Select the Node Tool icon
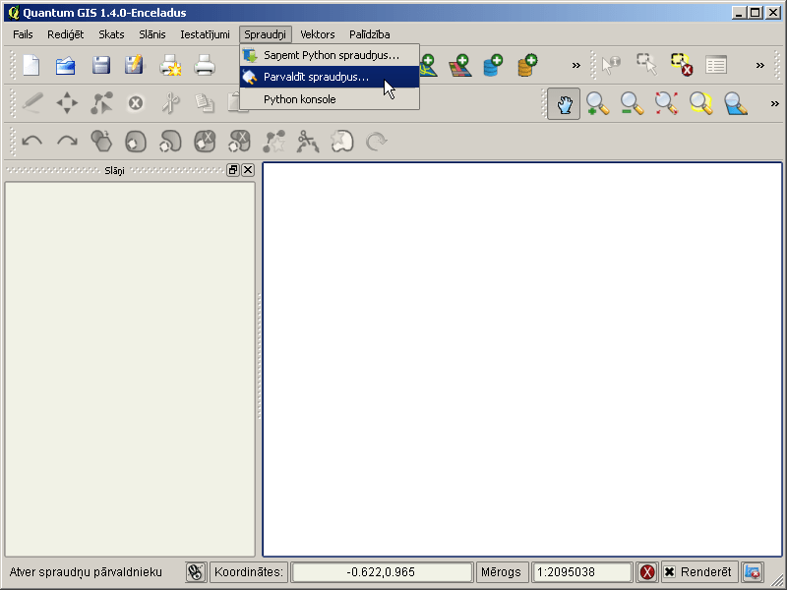The width and height of the screenshot is (787, 590). [101, 103]
